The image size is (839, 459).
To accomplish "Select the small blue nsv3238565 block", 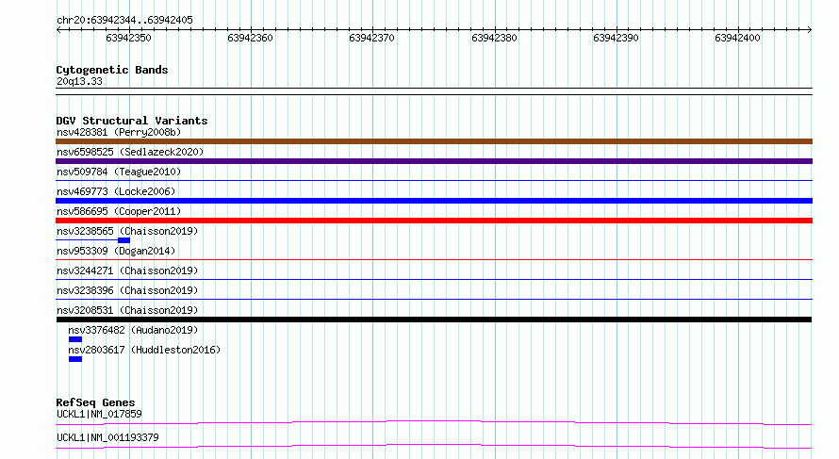I will pyautogui.click(x=124, y=240).
